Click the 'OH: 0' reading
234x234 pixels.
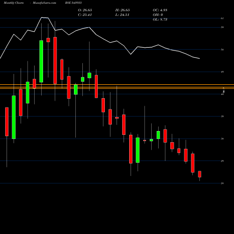[x=158, y=15]
